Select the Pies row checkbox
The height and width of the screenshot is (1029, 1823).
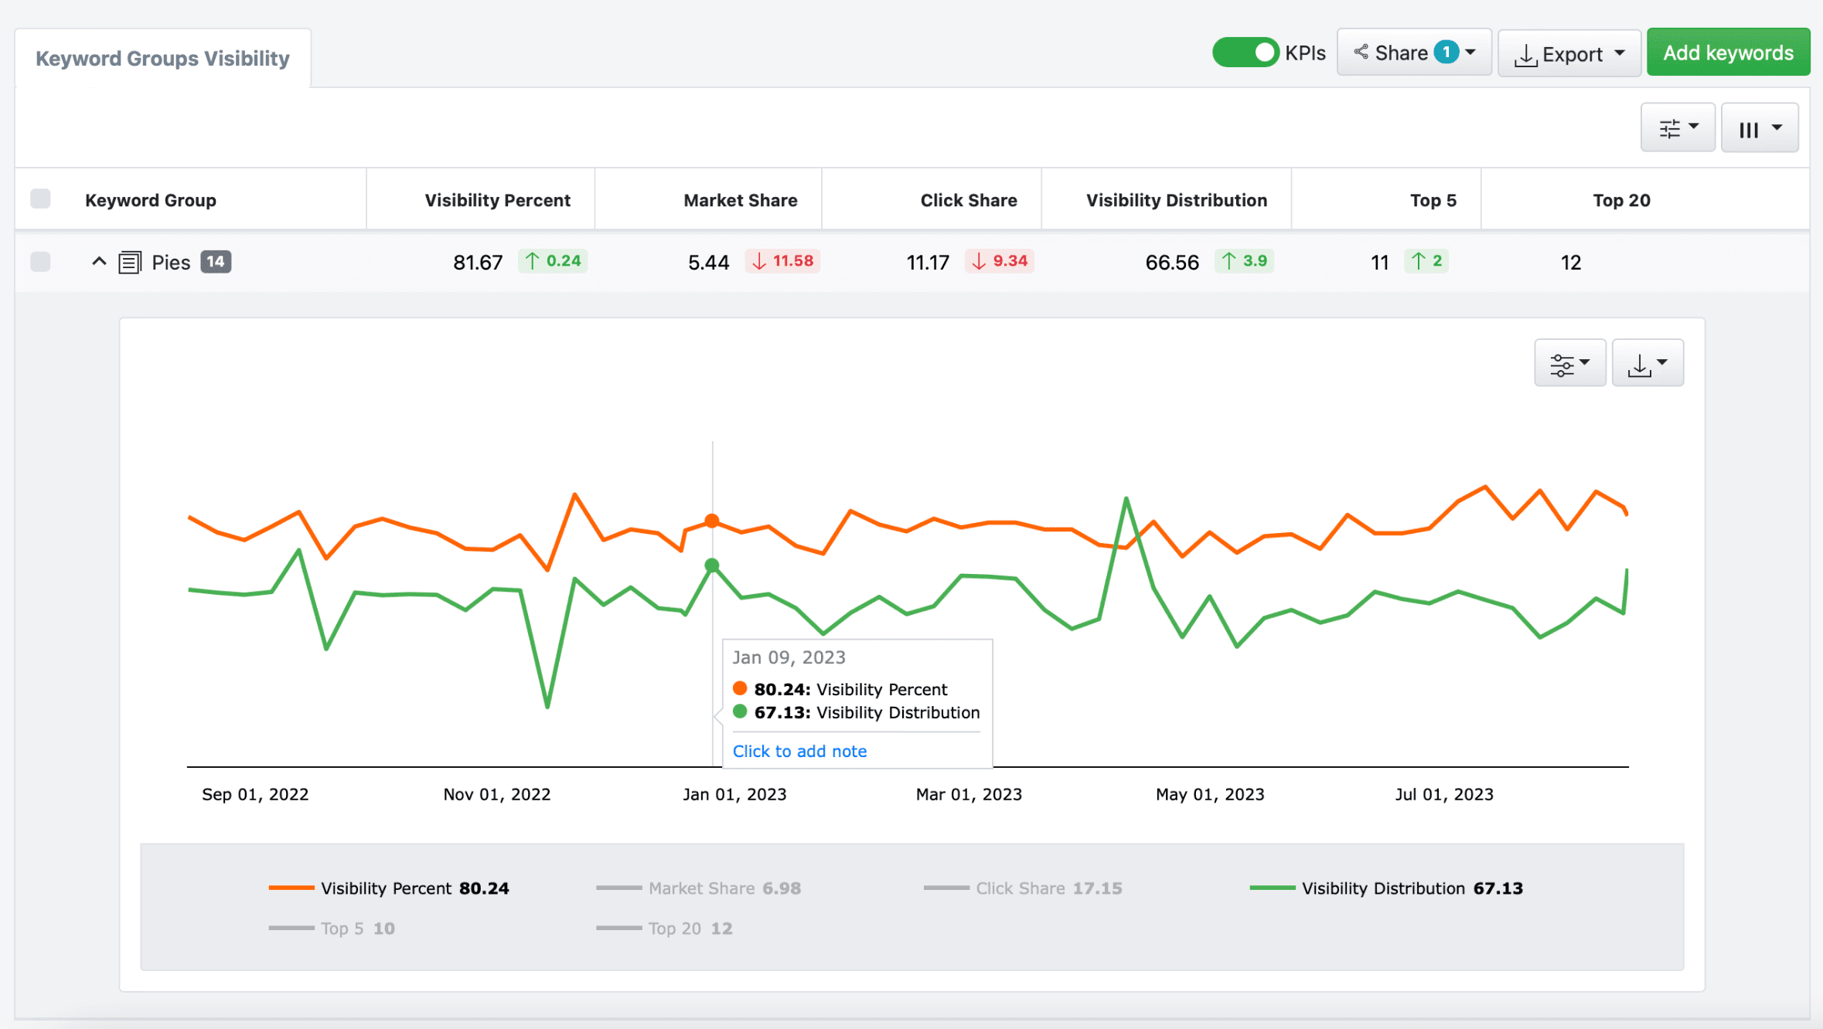tap(41, 262)
